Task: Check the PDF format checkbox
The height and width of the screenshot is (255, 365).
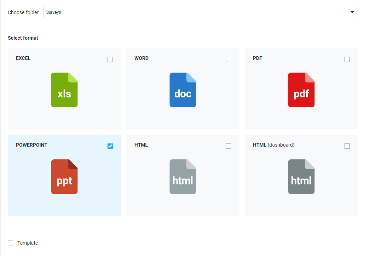Action: pyautogui.click(x=347, y=59)
